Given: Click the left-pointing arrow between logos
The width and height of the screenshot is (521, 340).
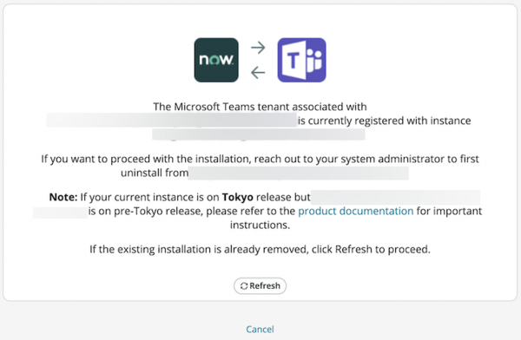Looking at the screenshot, I should pos(258,72).
